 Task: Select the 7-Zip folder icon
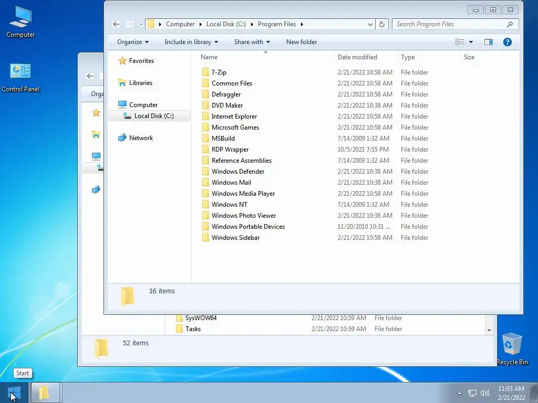(205, 72)
